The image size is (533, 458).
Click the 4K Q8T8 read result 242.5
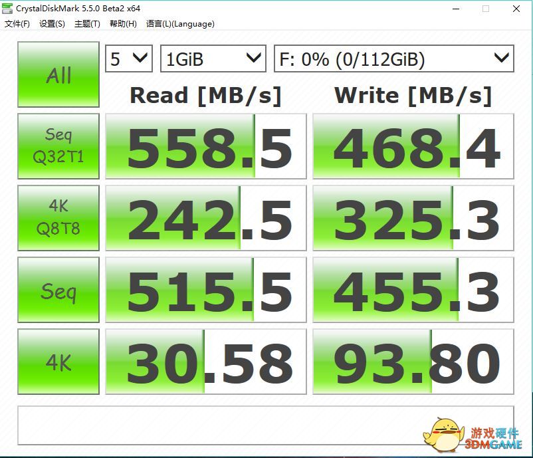(206, 218)
